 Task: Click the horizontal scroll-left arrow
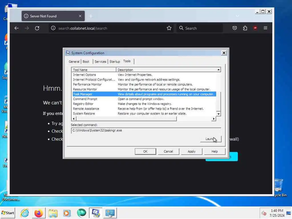pos(74,119)
